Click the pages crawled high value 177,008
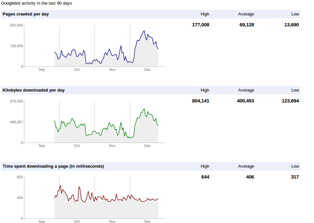Viewport: 314px width, 223px height. click(x=201, y=25)
